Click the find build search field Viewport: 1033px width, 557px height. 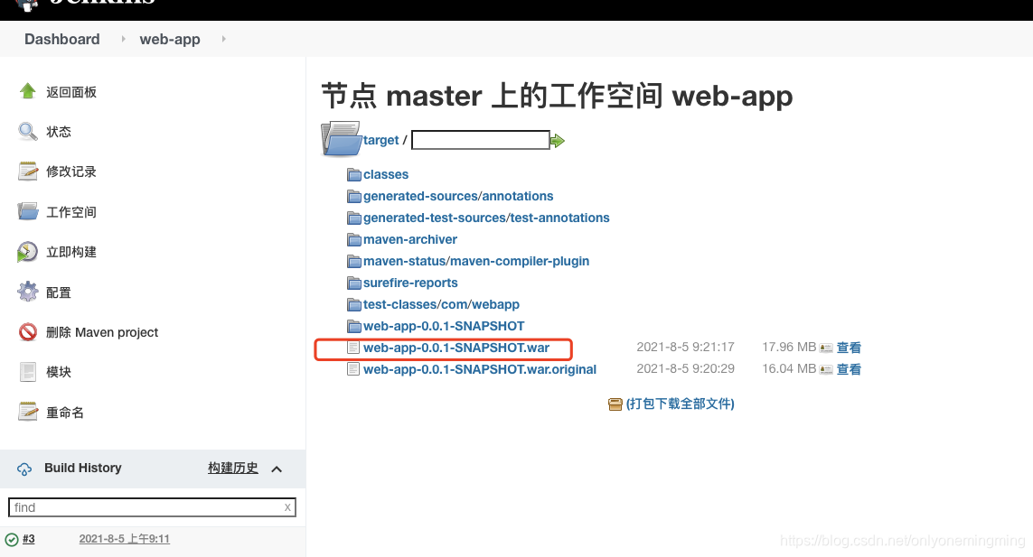pos(152,507)
